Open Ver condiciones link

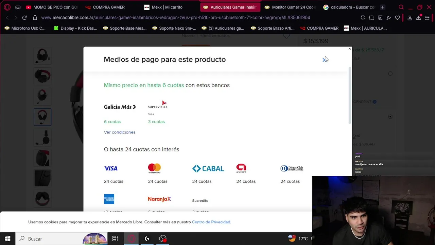120,132
